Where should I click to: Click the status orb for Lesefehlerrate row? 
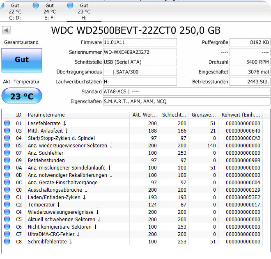7,123
